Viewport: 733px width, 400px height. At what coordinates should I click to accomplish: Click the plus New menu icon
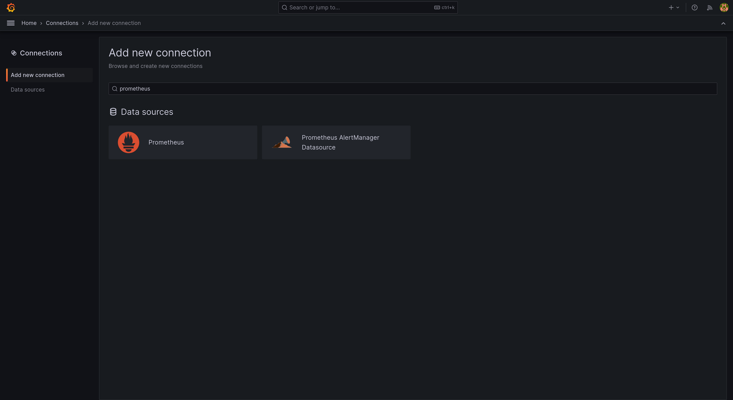(x=674, y=7)
